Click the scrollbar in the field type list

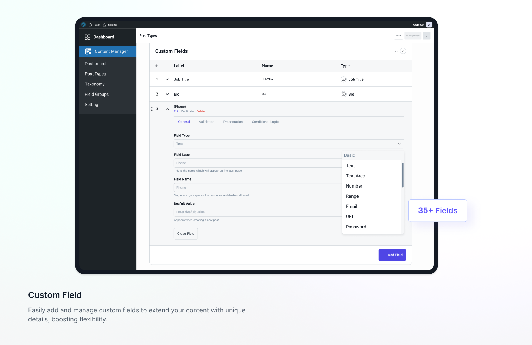pos(403,174)
